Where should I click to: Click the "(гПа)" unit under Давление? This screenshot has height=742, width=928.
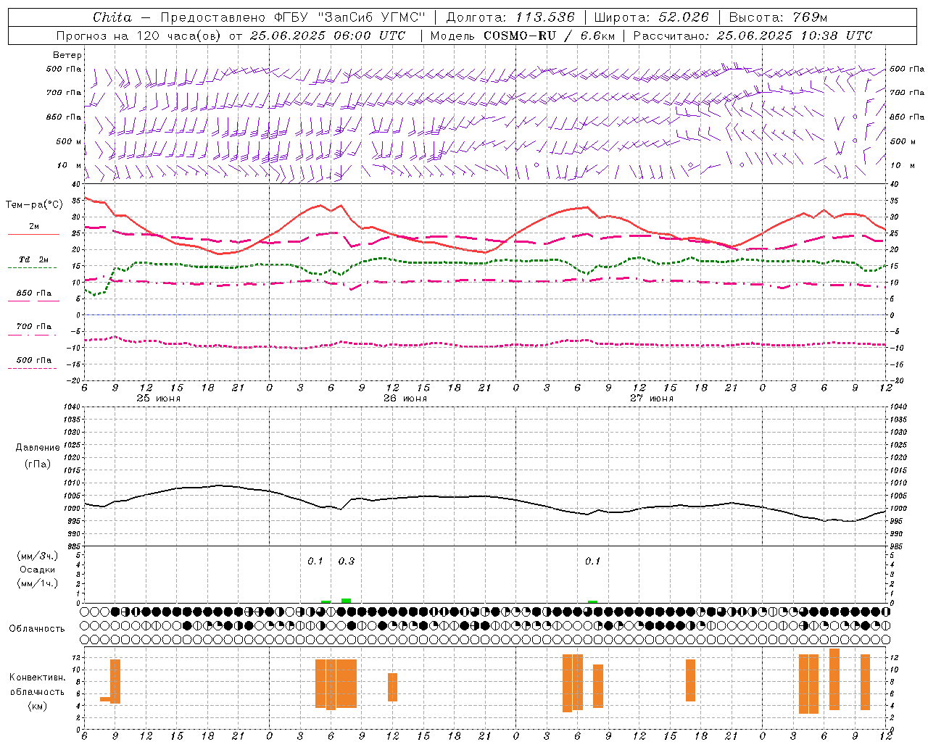tap(38, 464)
